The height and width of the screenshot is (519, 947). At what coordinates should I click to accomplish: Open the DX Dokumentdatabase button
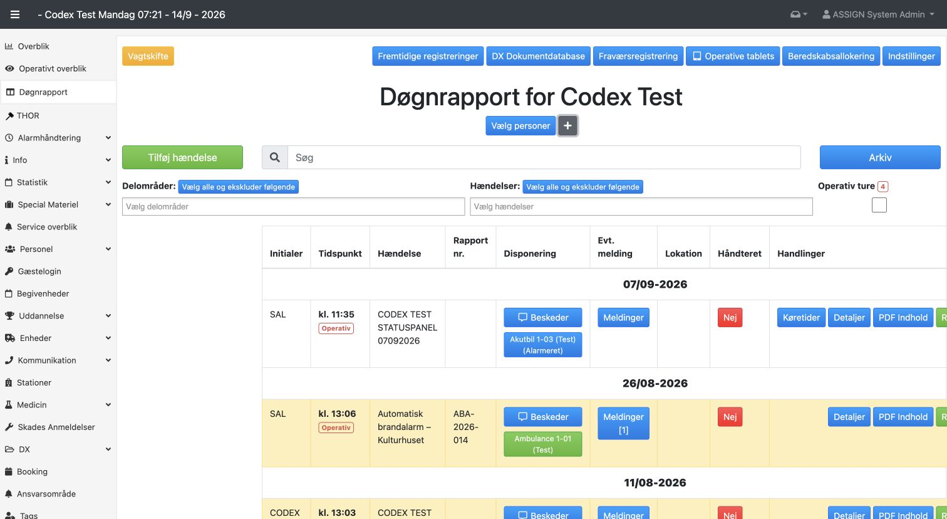(x=538, y=56)
